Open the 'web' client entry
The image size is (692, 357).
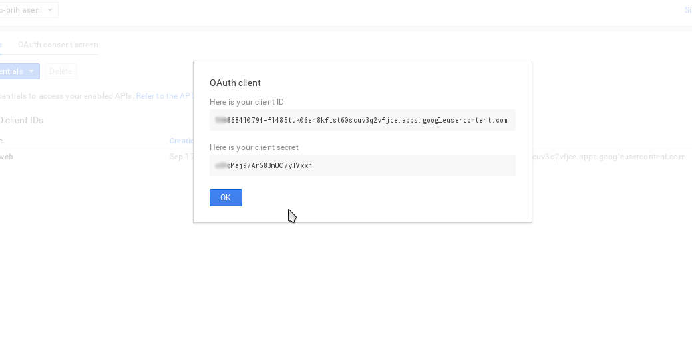pyautogui.click(x=7, y=157)
